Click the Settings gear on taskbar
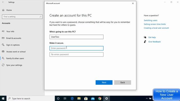This screenshot has width=180, height=101. tap(107, 98)
